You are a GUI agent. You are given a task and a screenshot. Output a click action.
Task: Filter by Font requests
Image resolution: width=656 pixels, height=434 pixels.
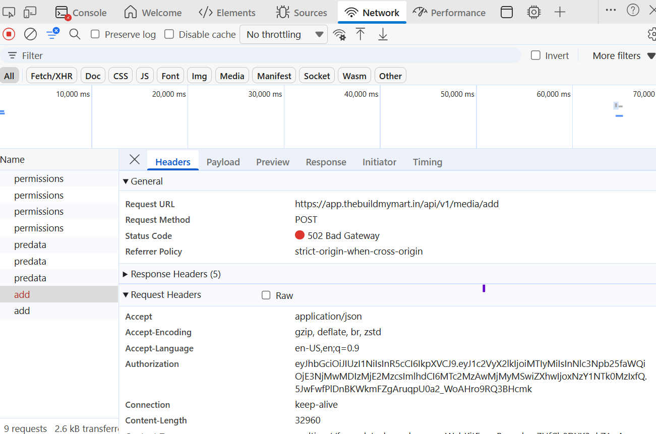tap(170, 76)
